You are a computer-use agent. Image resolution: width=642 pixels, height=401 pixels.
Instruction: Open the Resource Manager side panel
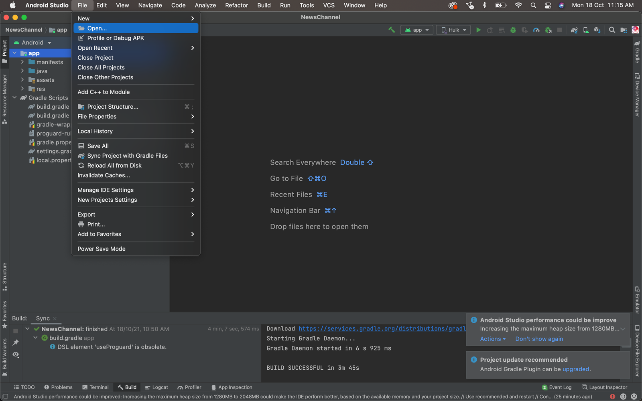click(4, 99)
